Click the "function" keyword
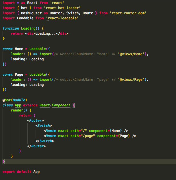 [x=11, y=28]
